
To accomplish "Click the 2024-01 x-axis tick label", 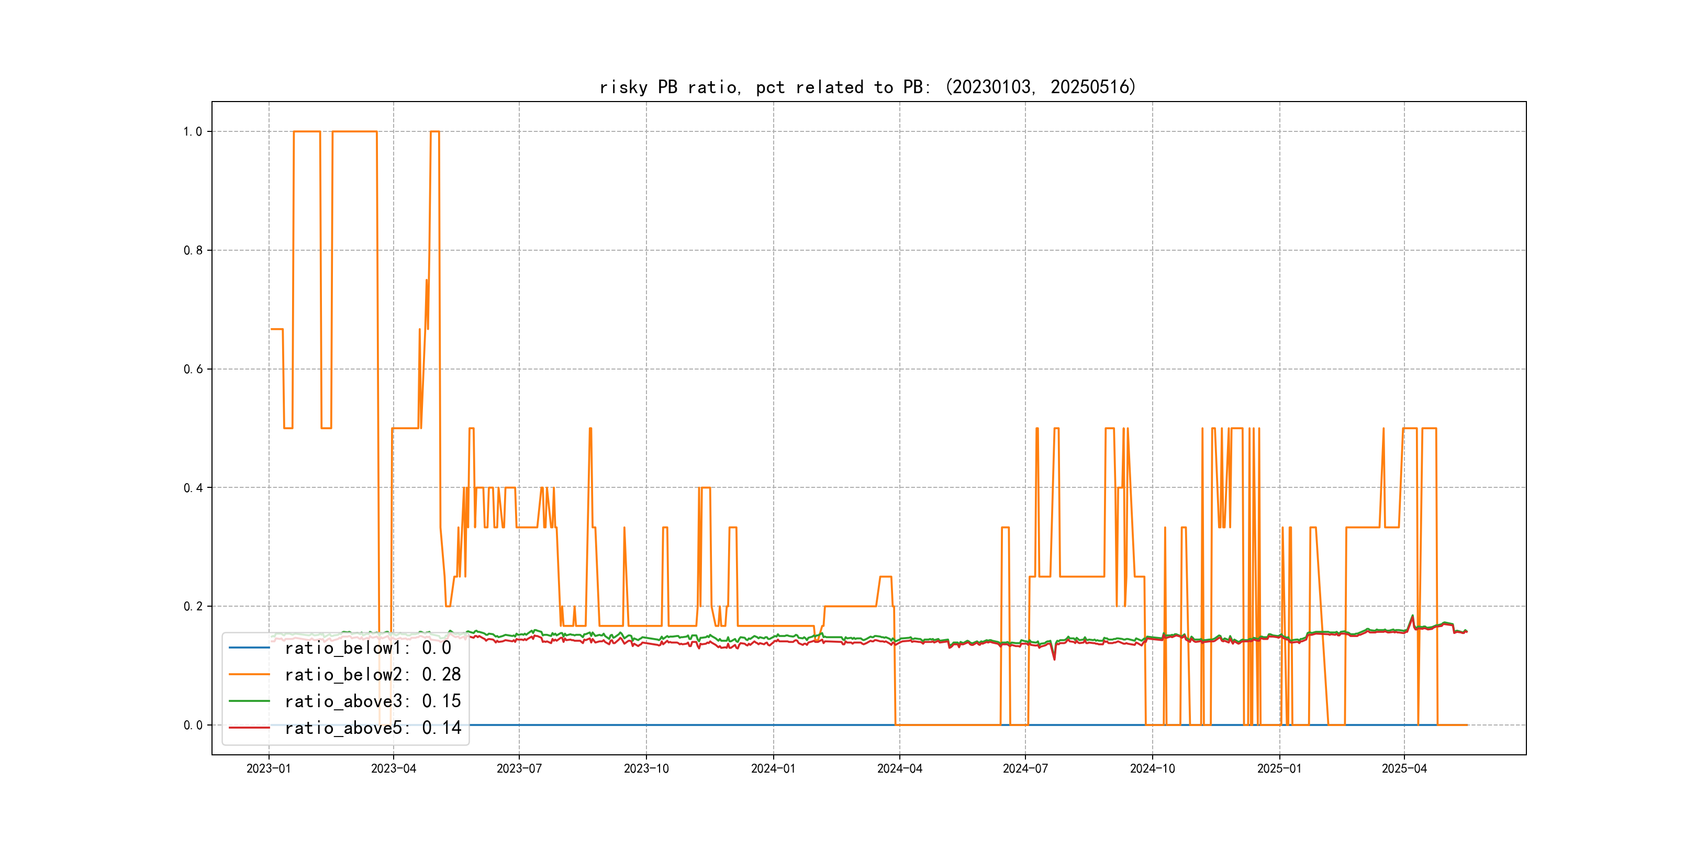I will click(773, 768).
